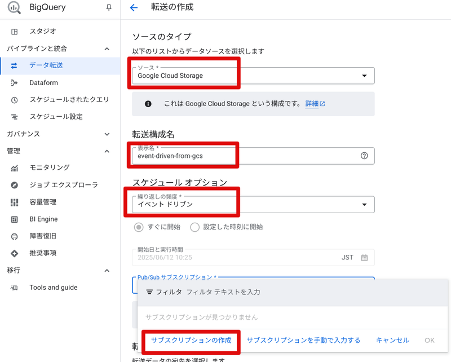
Task: Click the 容量管理 icon
Action: (x=14, y=202)
